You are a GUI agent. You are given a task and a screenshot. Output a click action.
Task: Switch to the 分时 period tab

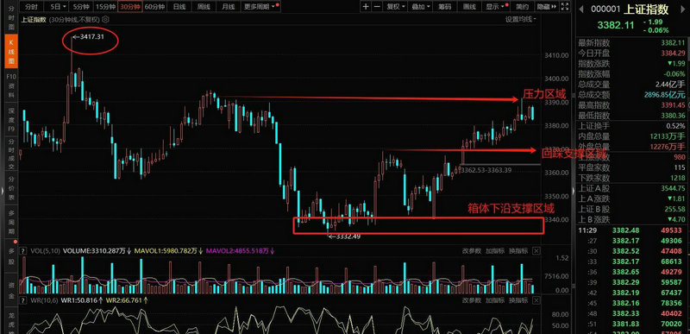(31, 7)
